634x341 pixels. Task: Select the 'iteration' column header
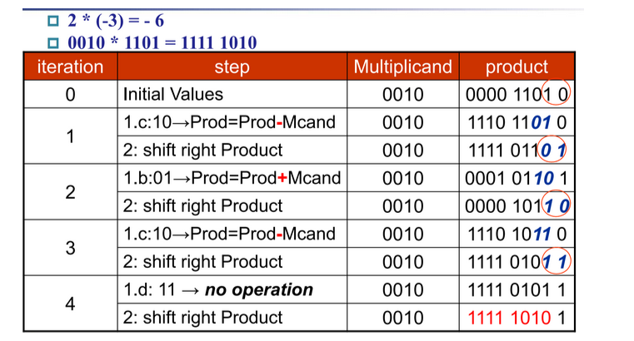[x=70, y=67]
